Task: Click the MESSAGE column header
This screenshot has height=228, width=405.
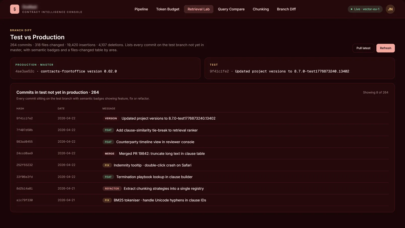Action: [109, 108]
